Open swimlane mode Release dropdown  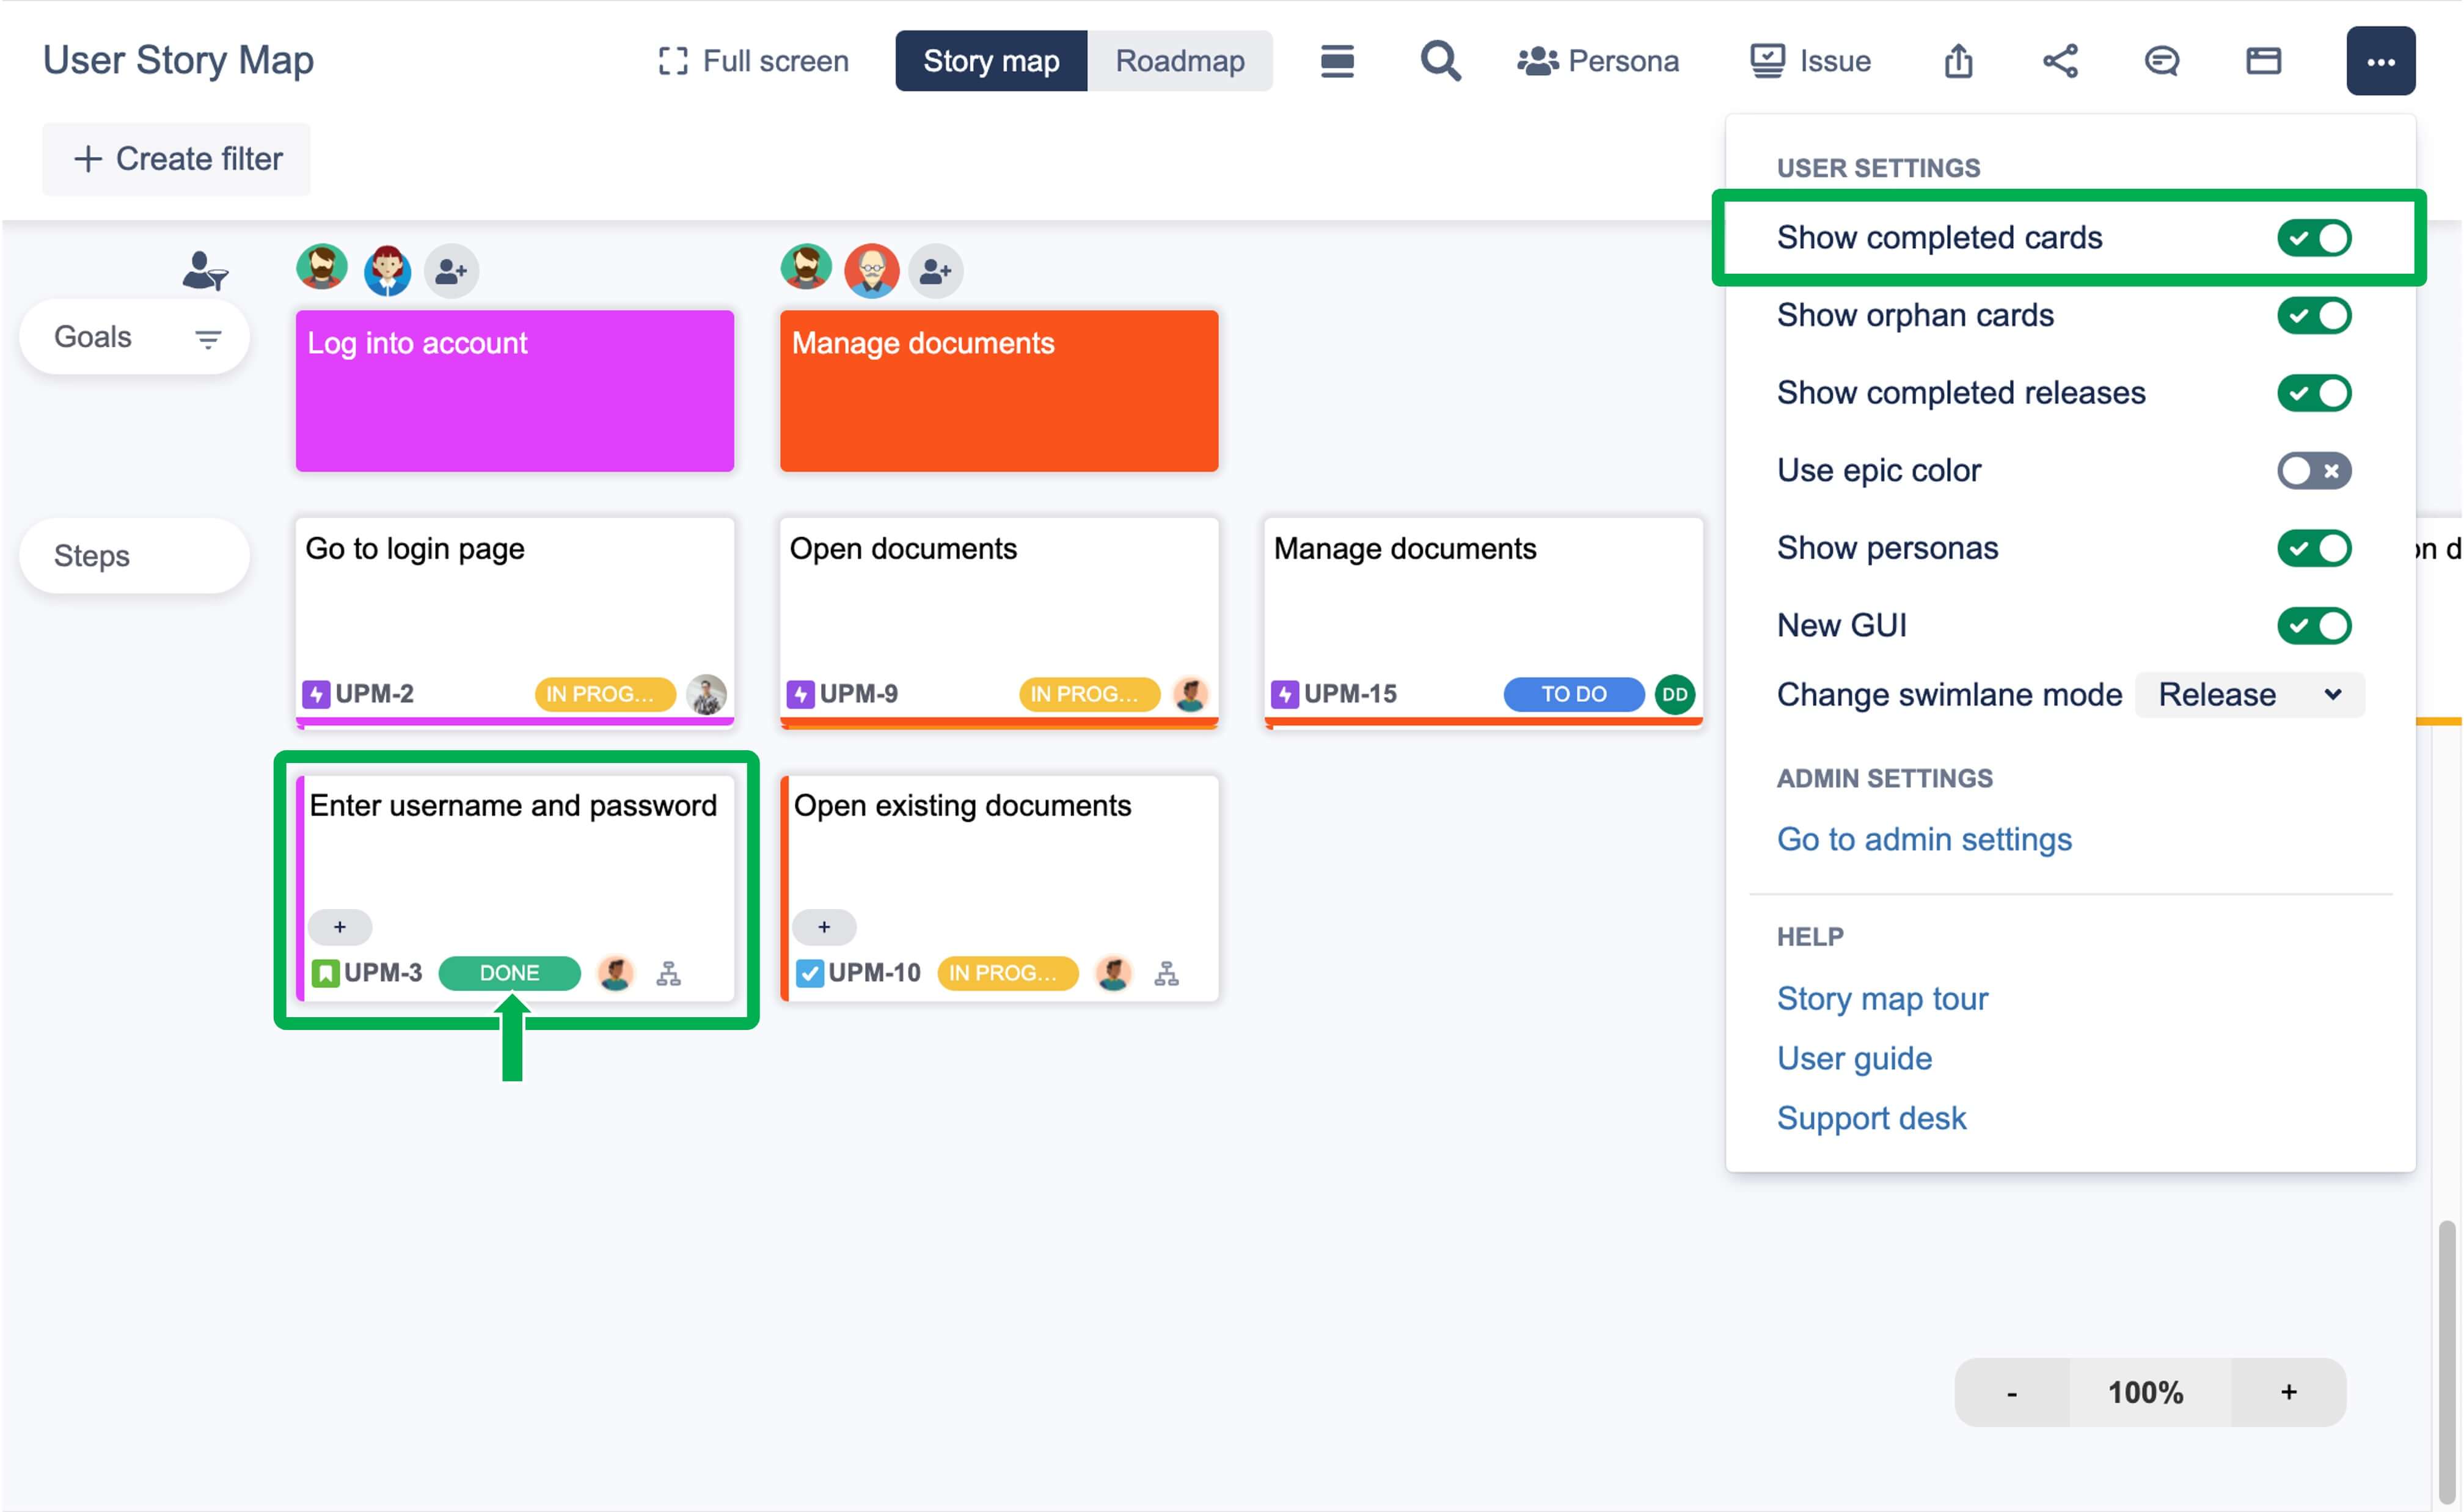click(x=2249, y=694)
